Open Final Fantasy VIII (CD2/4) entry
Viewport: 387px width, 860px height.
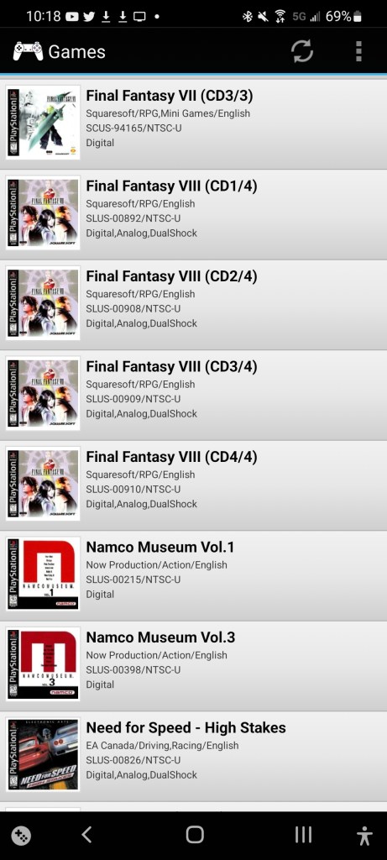pos(193,304)
